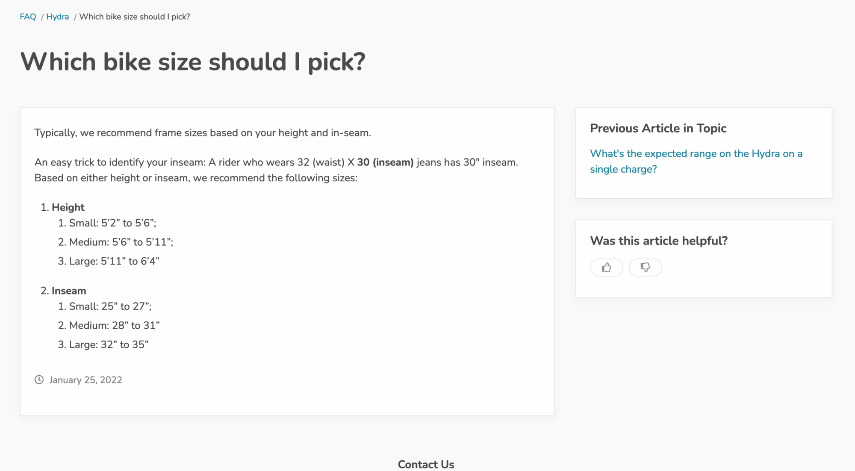Click the Contact Us heading
The width and height of the screenshot is (855, 471).
pyautogui.click(x=426, y=464)
